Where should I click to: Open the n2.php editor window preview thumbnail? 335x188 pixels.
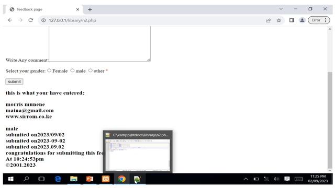click(x=138, y=155)
